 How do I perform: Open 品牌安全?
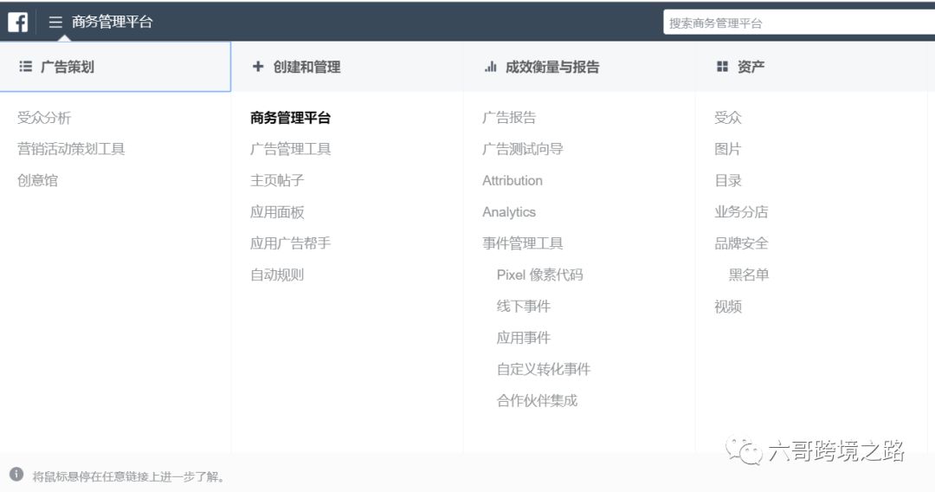pos(741,243)
